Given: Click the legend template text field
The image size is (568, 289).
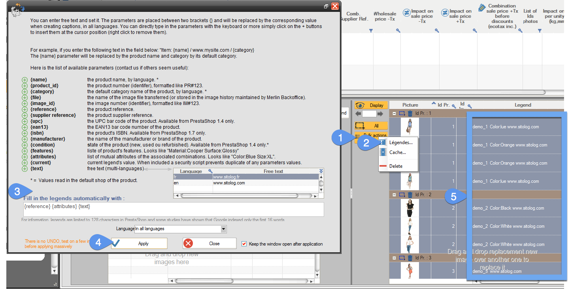Looking at the screenshot, I should click(173, 209).
